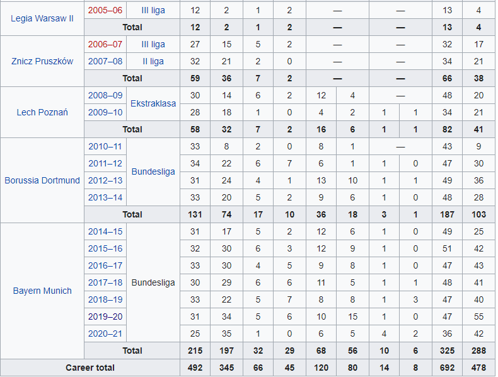
Task: Open the red 2005–06 season link
Action: pyautogui.click(x=105, y=10)
